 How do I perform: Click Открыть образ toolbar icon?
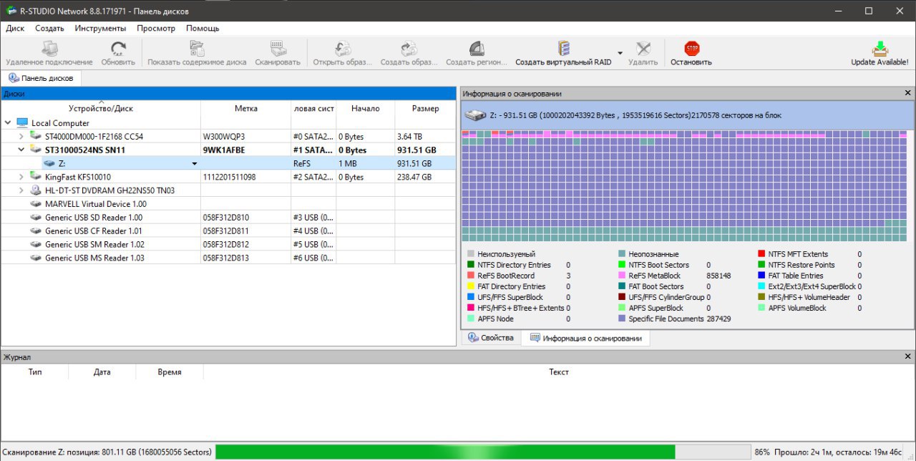(x=343, y=49)
